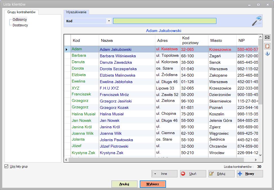Select the F.H.U XYZ name cell
Image resolution: width=274 pixels, height=190 pixels.
127,88
